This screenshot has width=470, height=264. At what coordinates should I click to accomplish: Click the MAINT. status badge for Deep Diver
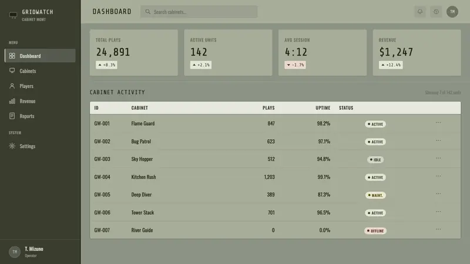click(375, 195)
